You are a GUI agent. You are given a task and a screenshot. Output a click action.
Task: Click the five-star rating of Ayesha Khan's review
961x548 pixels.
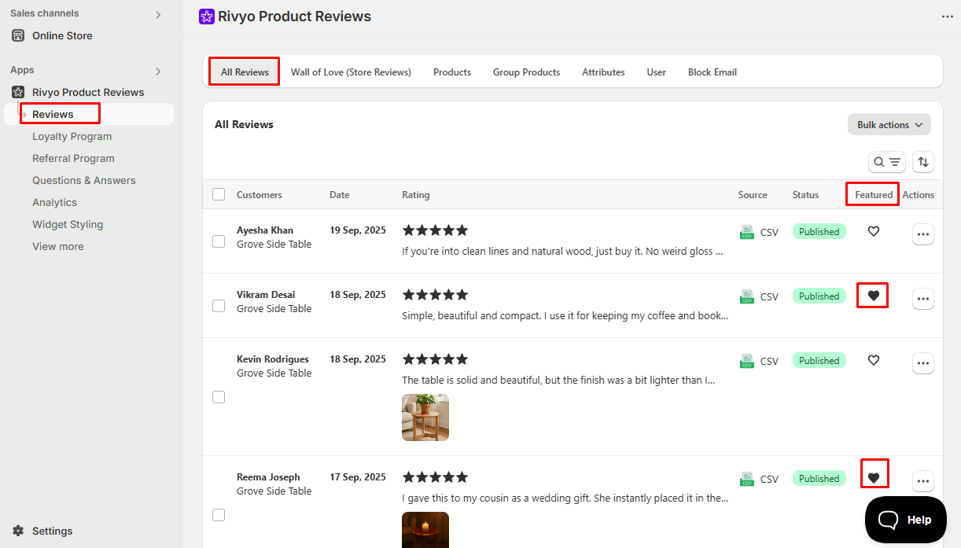[x=435, y=230]
